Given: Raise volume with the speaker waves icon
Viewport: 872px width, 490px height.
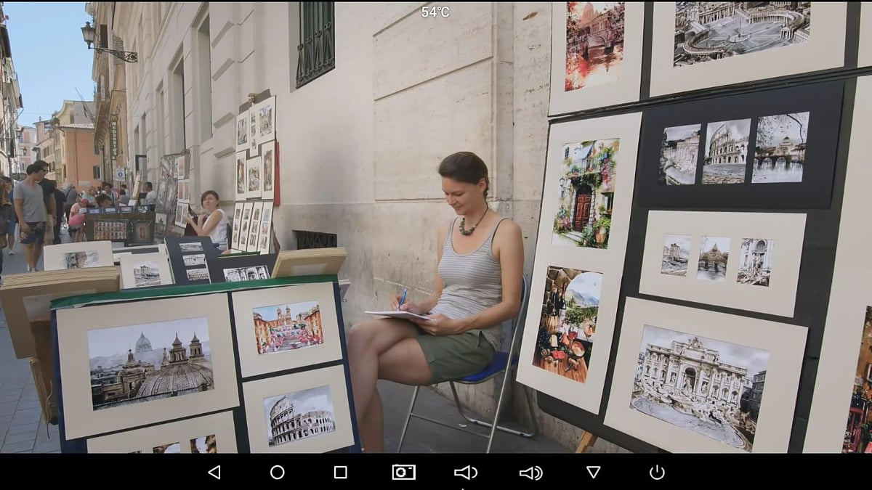Looking at the screenshot, I should click(530, 473).
